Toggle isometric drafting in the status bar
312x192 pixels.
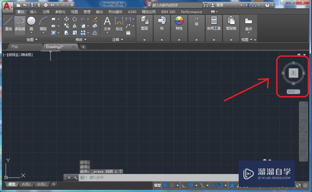202,185
